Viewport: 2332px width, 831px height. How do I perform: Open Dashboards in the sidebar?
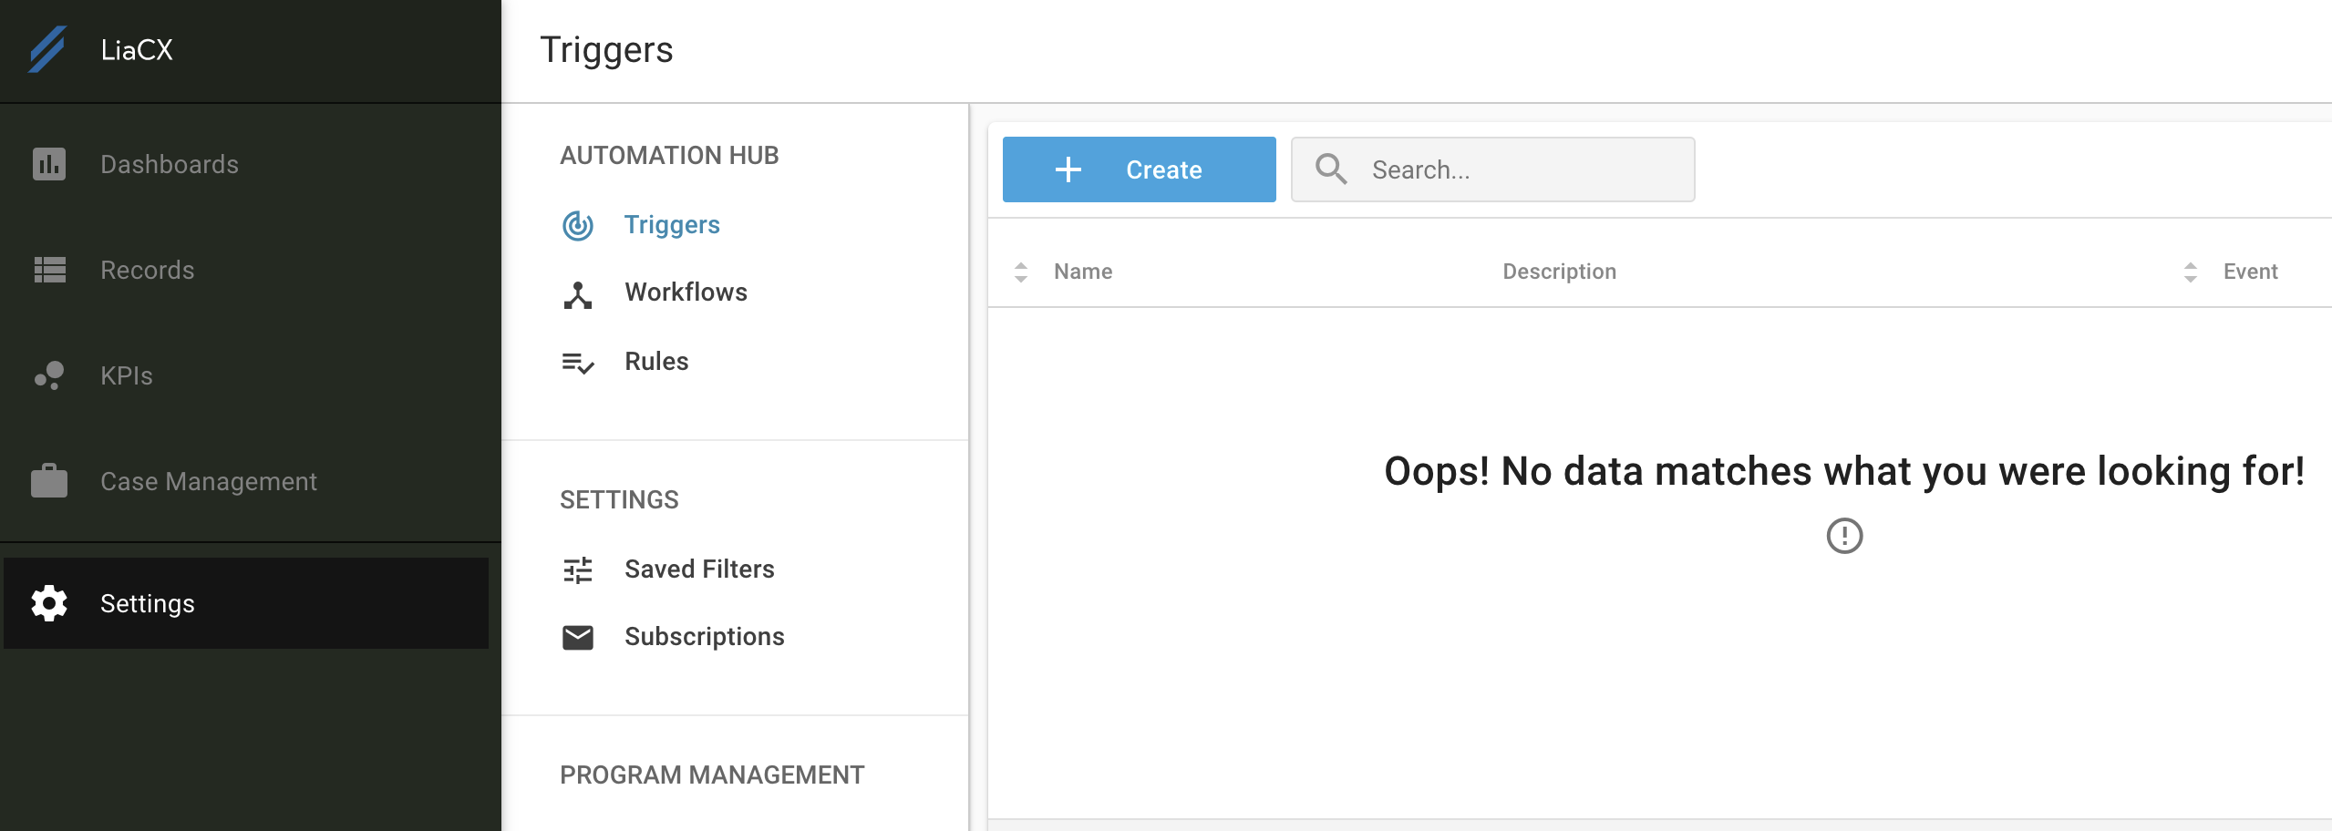click(x=246, y=164)
